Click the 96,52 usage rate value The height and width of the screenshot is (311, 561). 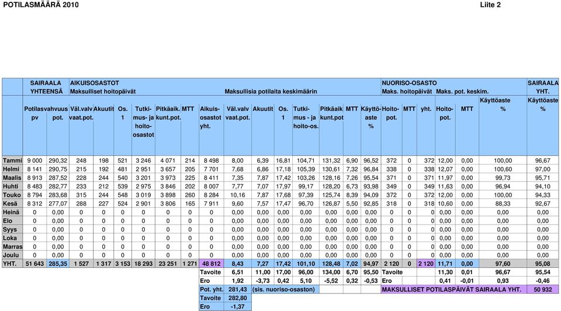pyautogui.click(x=371, y=160)
